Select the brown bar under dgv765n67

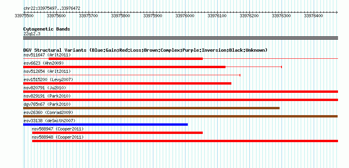(x=151, y=108)
